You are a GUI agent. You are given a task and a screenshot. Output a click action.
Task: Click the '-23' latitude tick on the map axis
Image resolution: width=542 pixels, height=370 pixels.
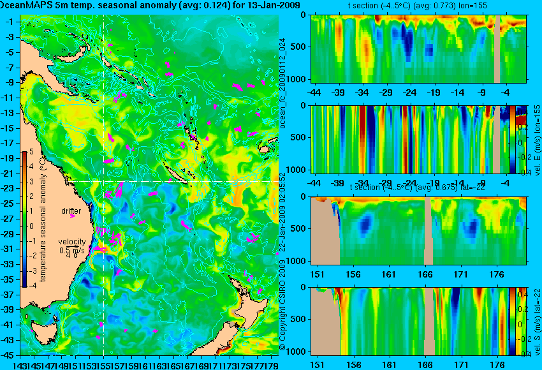click(8, 188)
